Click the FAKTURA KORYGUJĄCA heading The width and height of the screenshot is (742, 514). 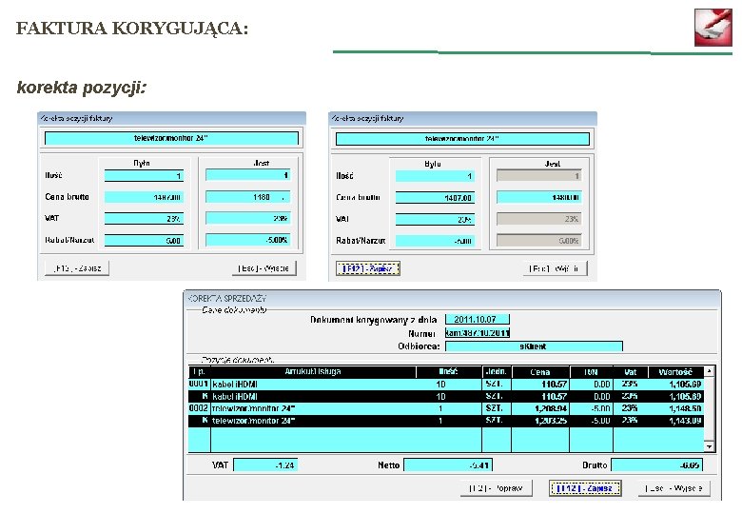[x=132, y=28]
